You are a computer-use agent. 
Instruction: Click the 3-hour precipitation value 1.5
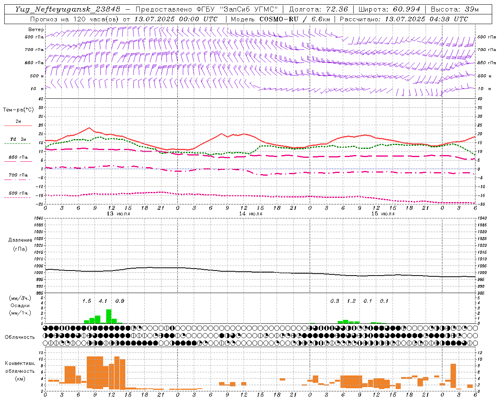click(86, 301)
